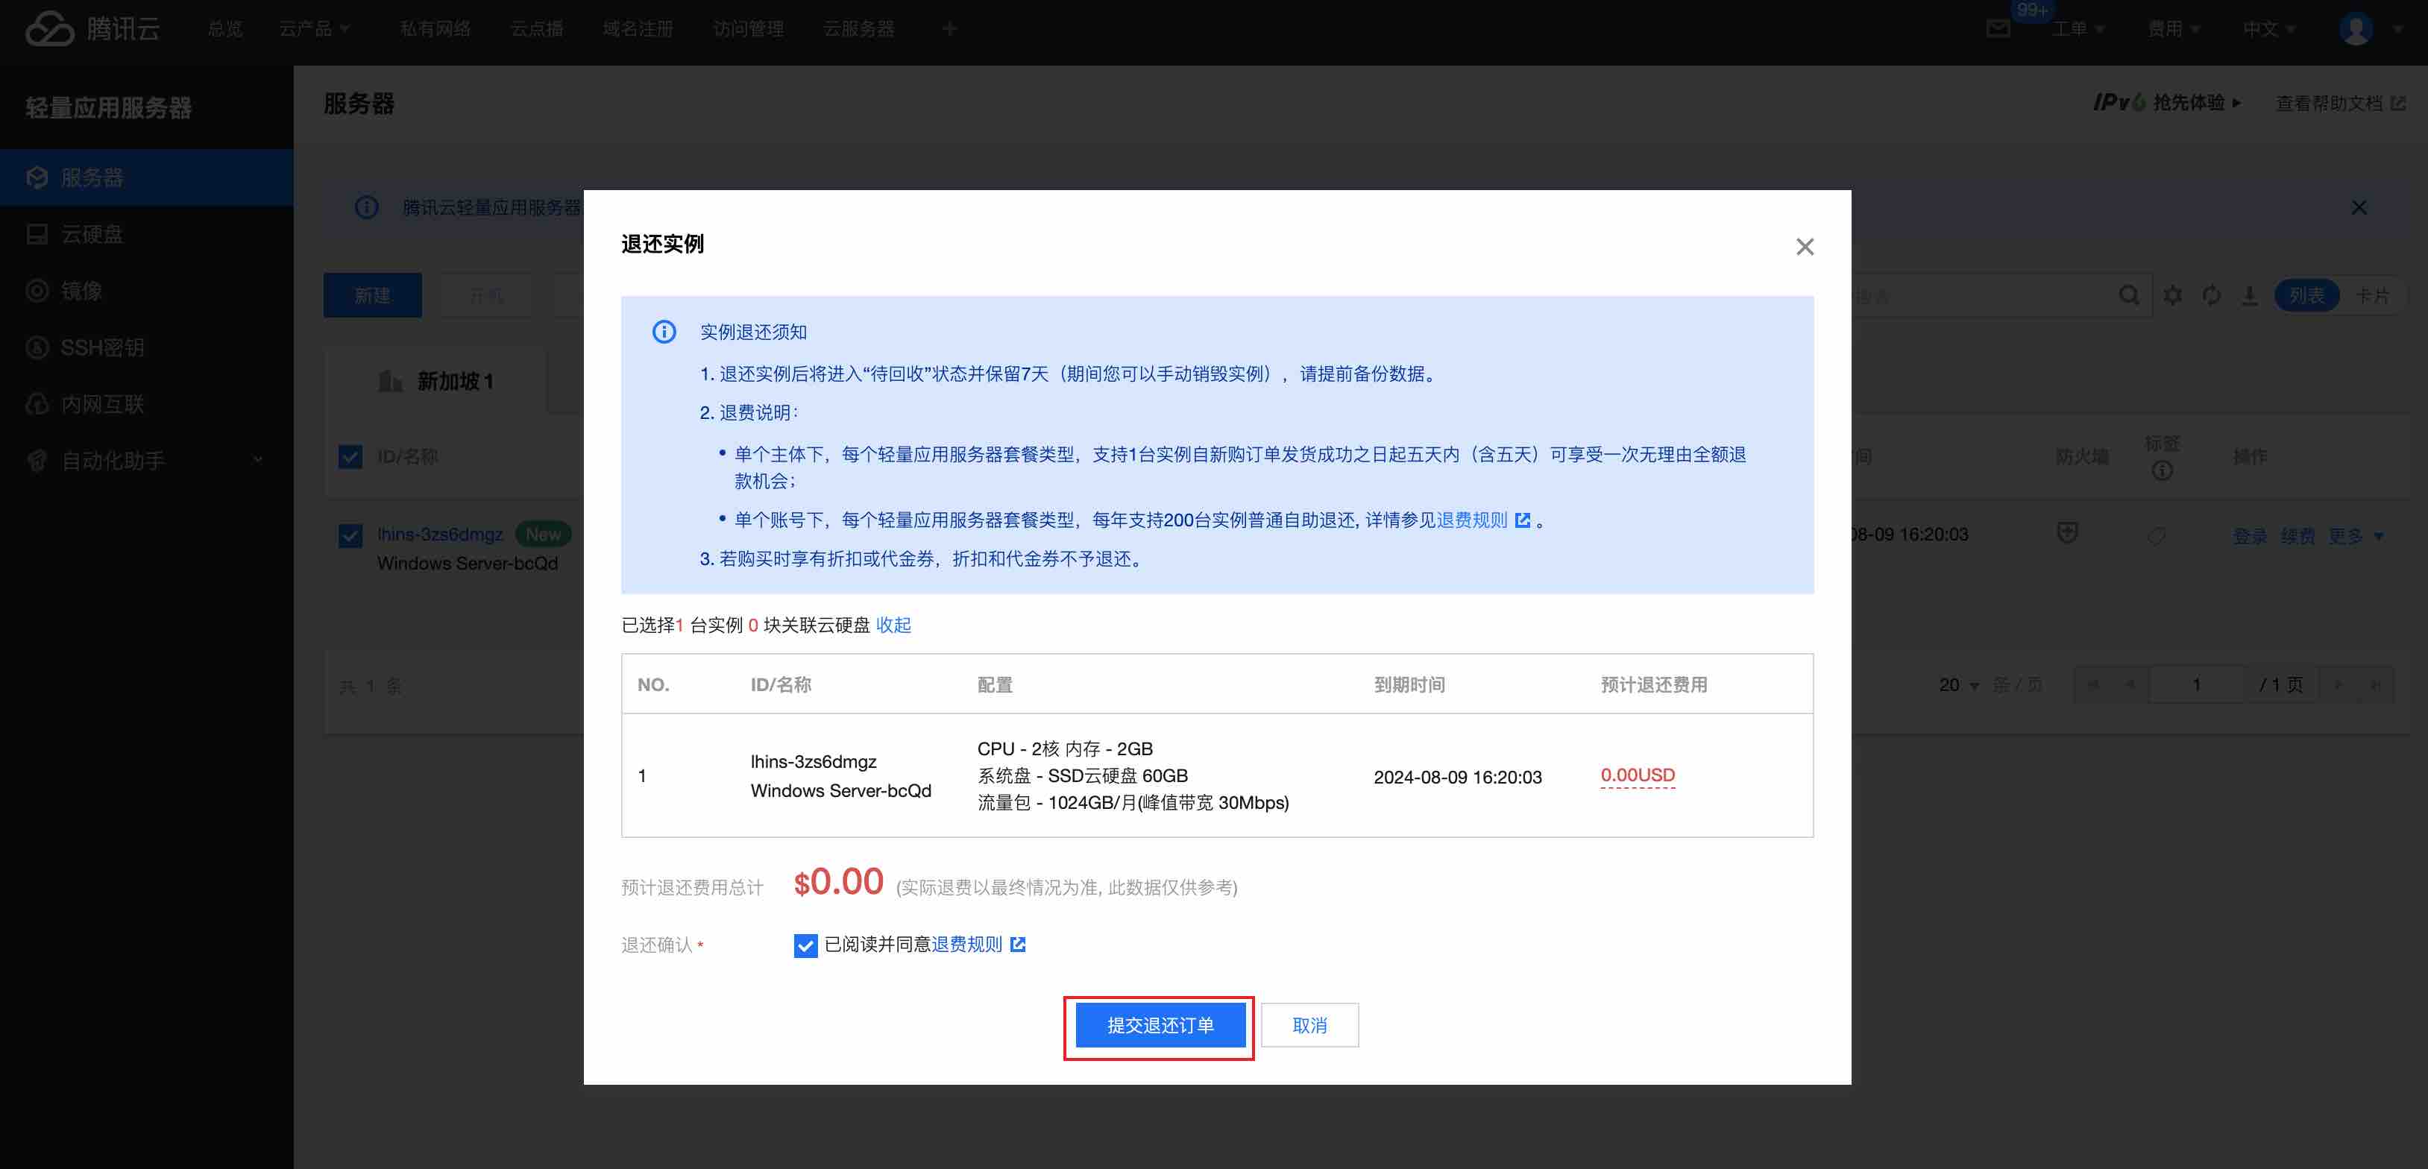
Task: Click 云服务器 in the top navigation
Action: click(858, 29)
